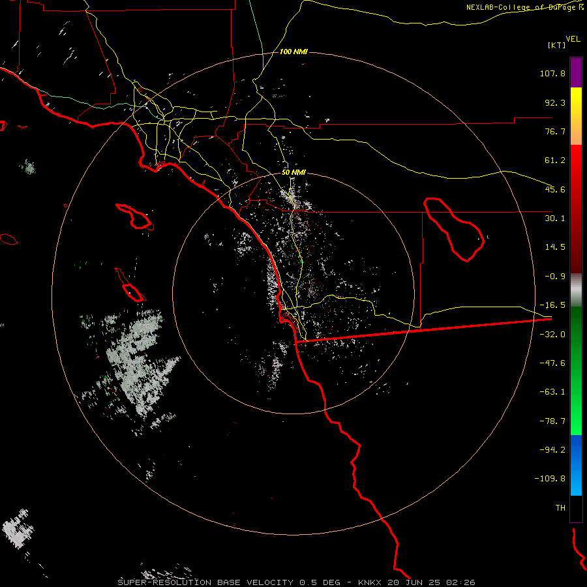Select the 45.6 scale value
This screenshot has width=587, height=587.
coord(555,189)
